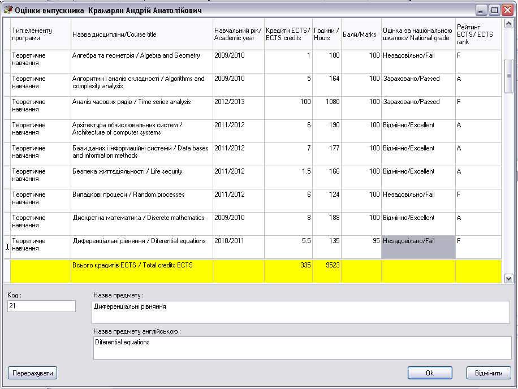Click the A rank for Discrete mathematics
This screenshot has width=518, height=389.
pyautogui.click(x=478, y=223)
